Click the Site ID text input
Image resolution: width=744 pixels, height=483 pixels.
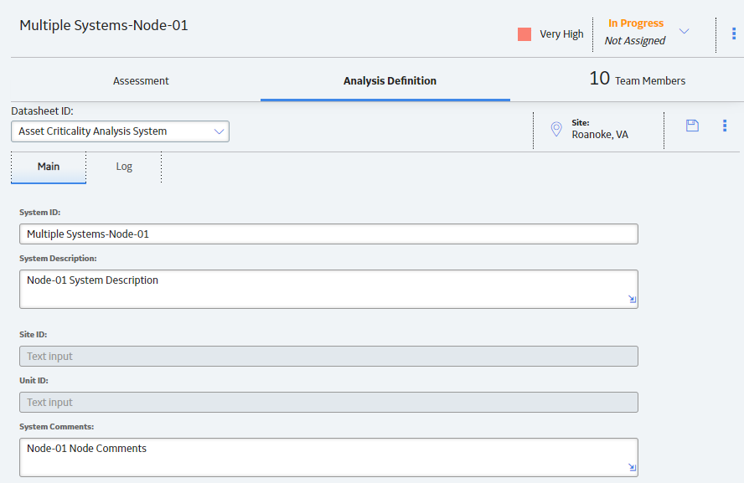click(x=328, y=356)
